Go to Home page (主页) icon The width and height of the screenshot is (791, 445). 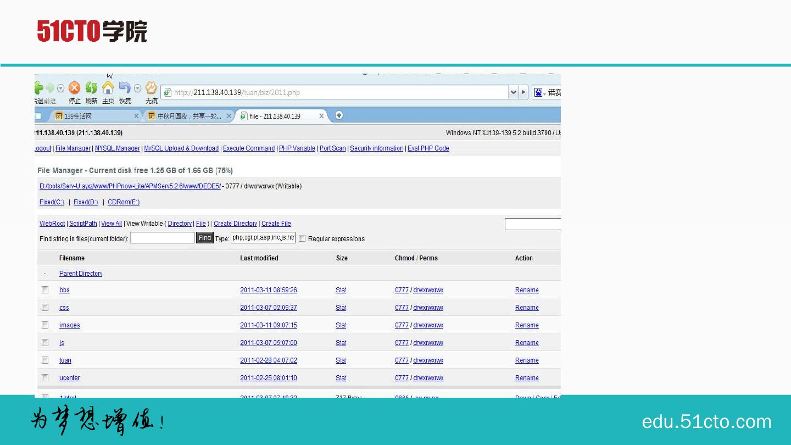click(x=108, y=88)
